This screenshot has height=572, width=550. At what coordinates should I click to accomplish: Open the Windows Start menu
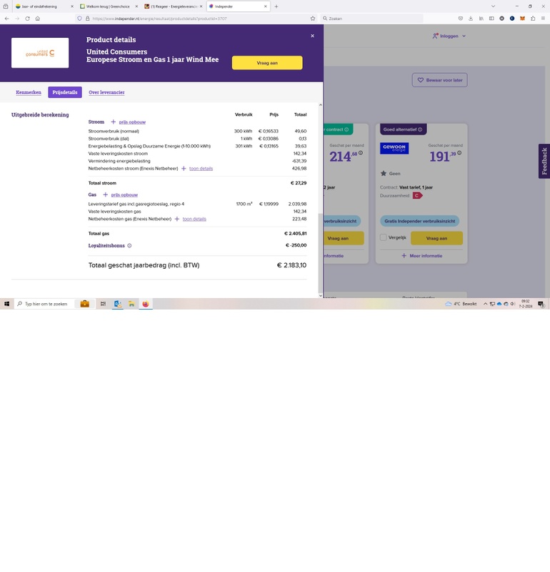point(6,303)
